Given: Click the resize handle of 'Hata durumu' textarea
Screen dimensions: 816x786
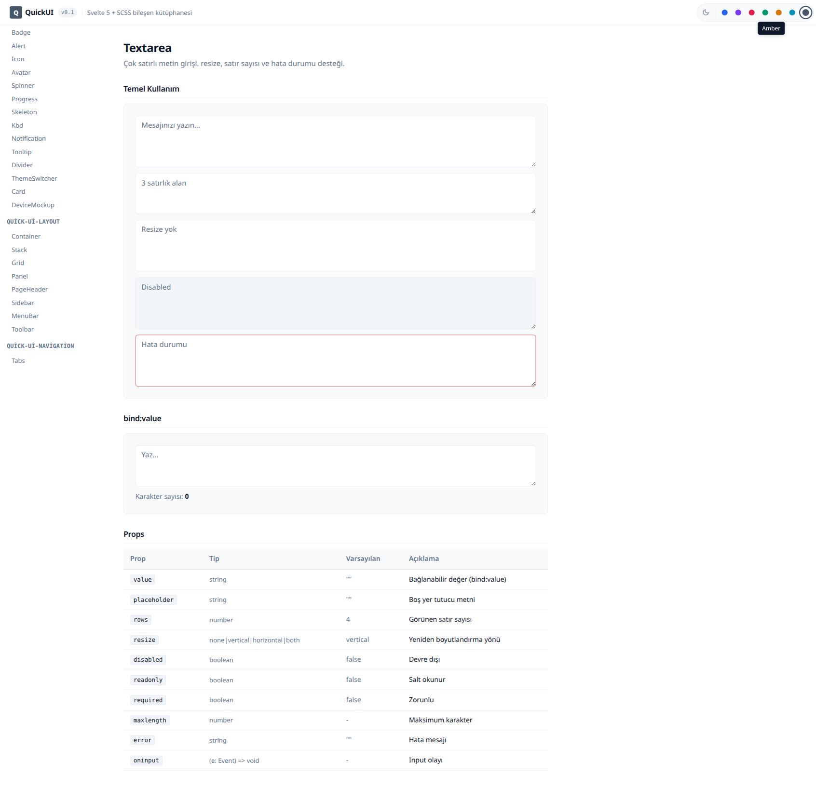Looking at the screenshot, I should click(x=533, y=384).
